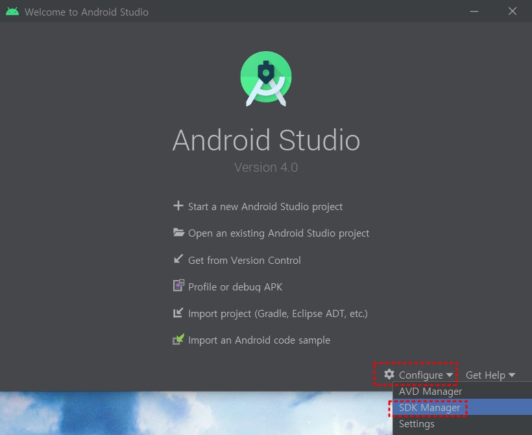
Task: Choose AVD Manager from the Configure menu
Action: 462,392
